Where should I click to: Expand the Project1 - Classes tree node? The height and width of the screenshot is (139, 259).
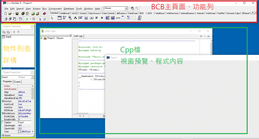41,38
